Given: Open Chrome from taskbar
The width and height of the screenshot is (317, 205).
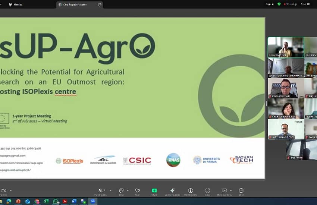Looking at the screenshot, I should click(37, 201).
